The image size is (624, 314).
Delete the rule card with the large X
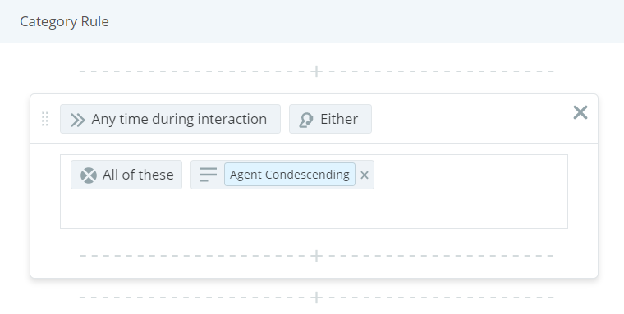[580, 112]
